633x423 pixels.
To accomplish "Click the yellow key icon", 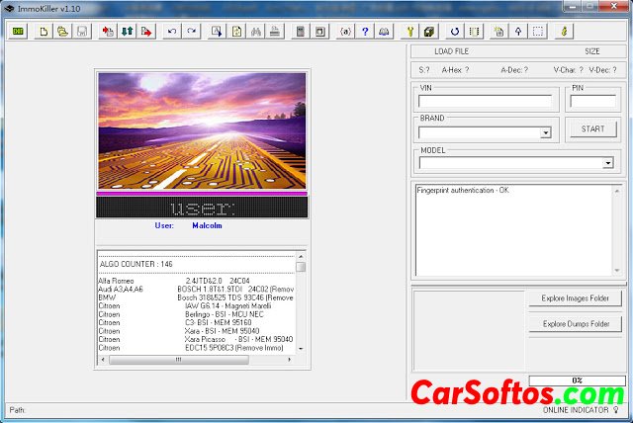I will point(409,32).
